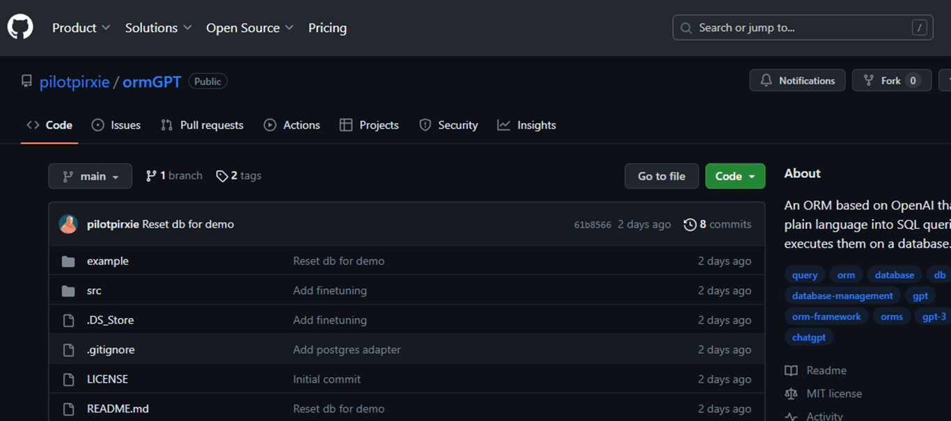Open the LICENSE file
The width and height of the screenshot is (951, 421).
(x=107, y=379)
